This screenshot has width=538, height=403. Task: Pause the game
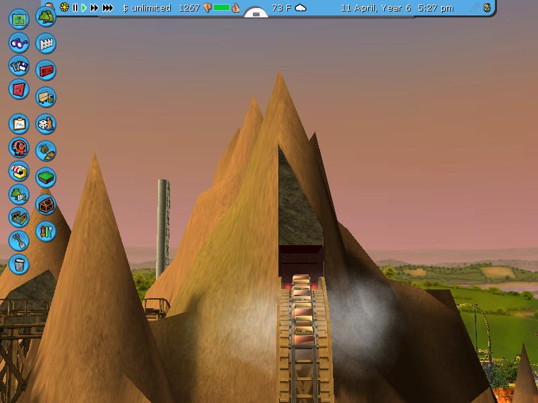click(x=75, y=7)
